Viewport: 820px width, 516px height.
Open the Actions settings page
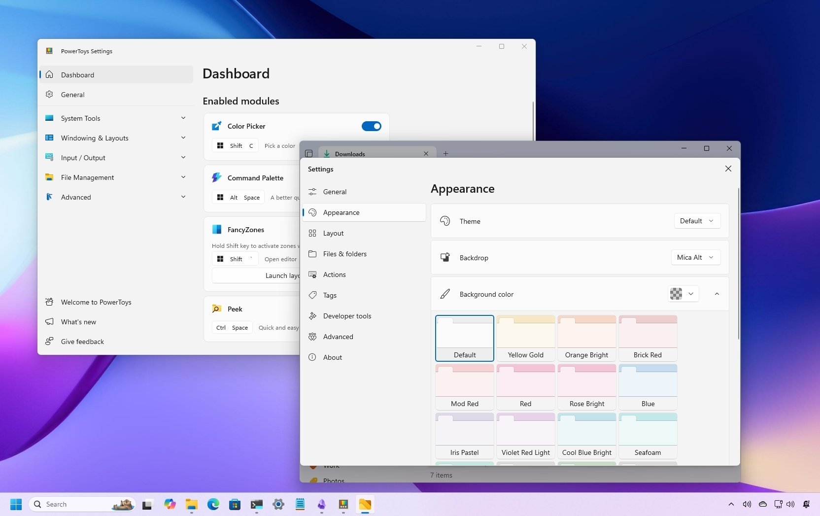coord(334,275)
